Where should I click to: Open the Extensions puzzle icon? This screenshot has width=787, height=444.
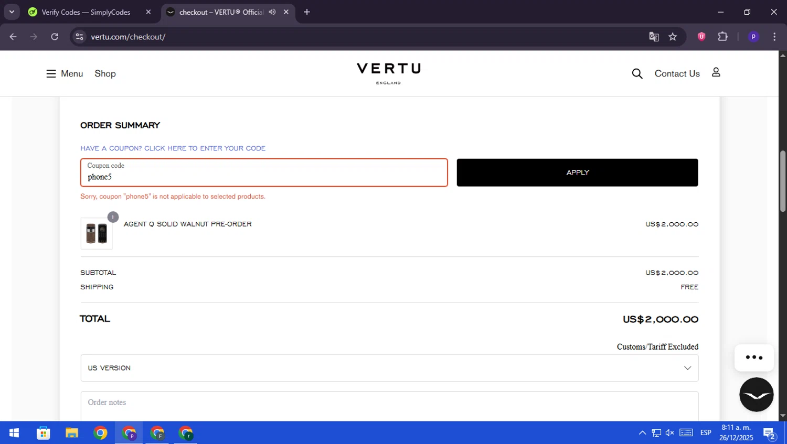tap(722, 37)
